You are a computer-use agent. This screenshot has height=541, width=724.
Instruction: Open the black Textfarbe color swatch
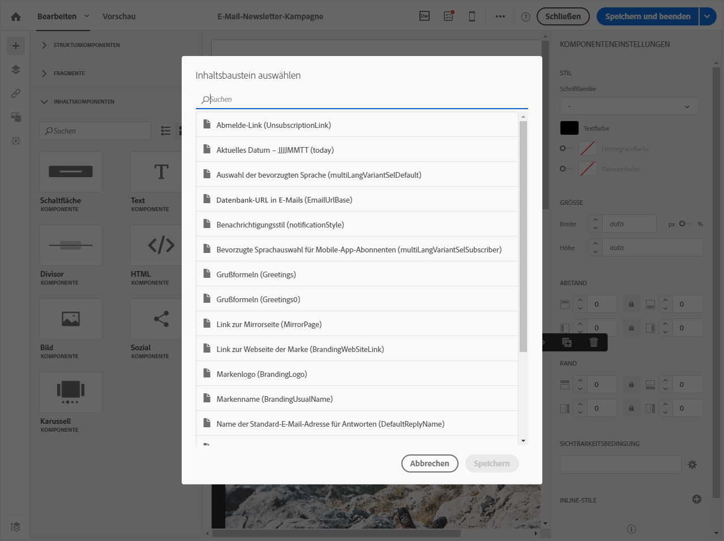[569, 128]
